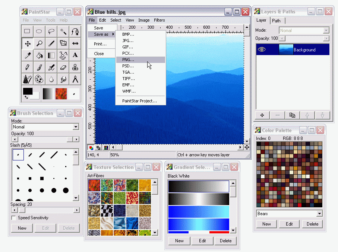
Task: Activate the Eyedropper tool
Action: pyautogui.click(x=27, y=55)
